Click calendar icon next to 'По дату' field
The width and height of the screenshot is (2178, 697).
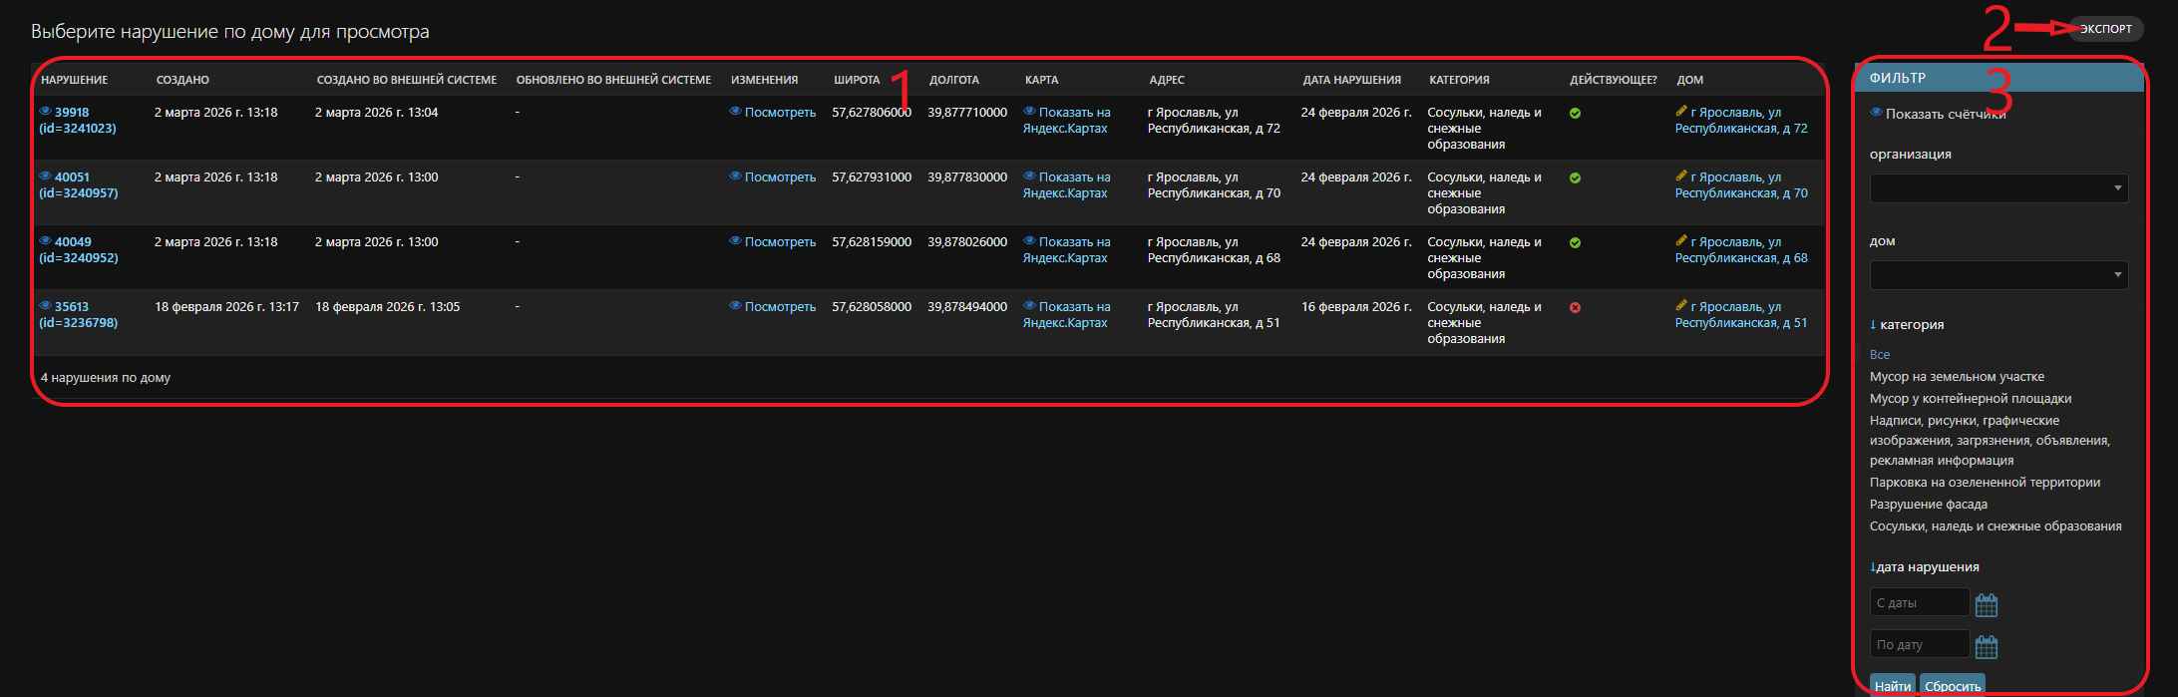click(x=1986, y=647)
